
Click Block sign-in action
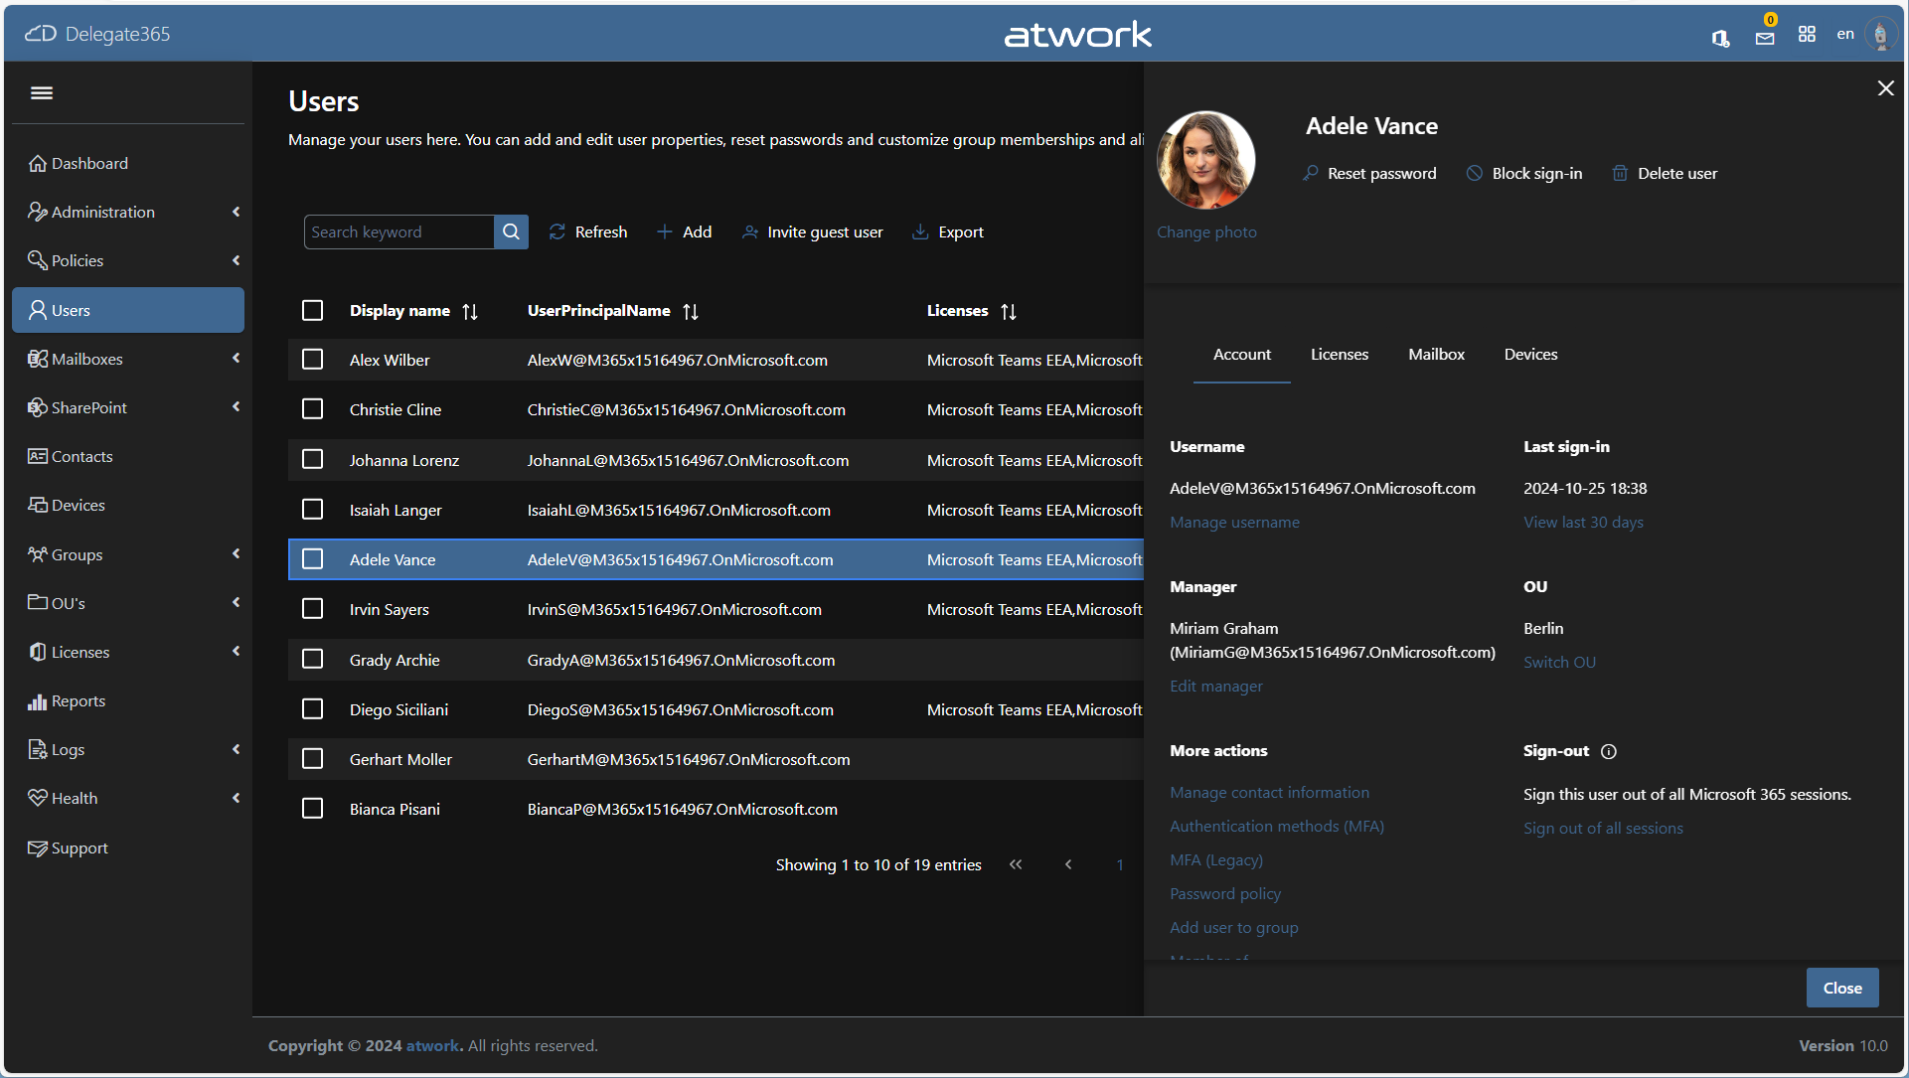point(1524,173)
